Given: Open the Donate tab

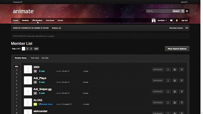Looking at the screenshot, I should click(60, 20).
